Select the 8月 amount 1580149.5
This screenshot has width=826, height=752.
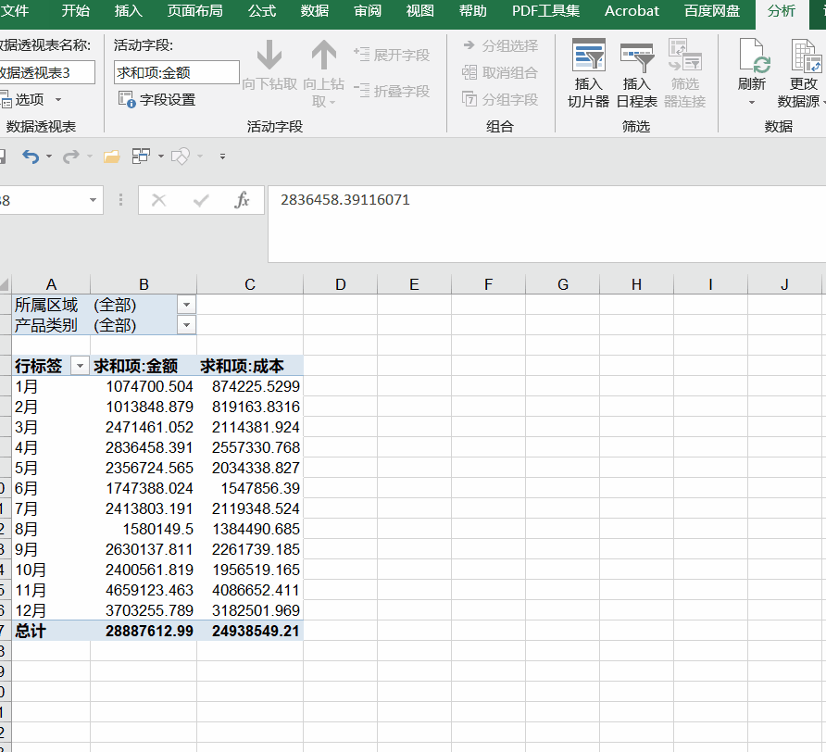click(x=144, y=529)
